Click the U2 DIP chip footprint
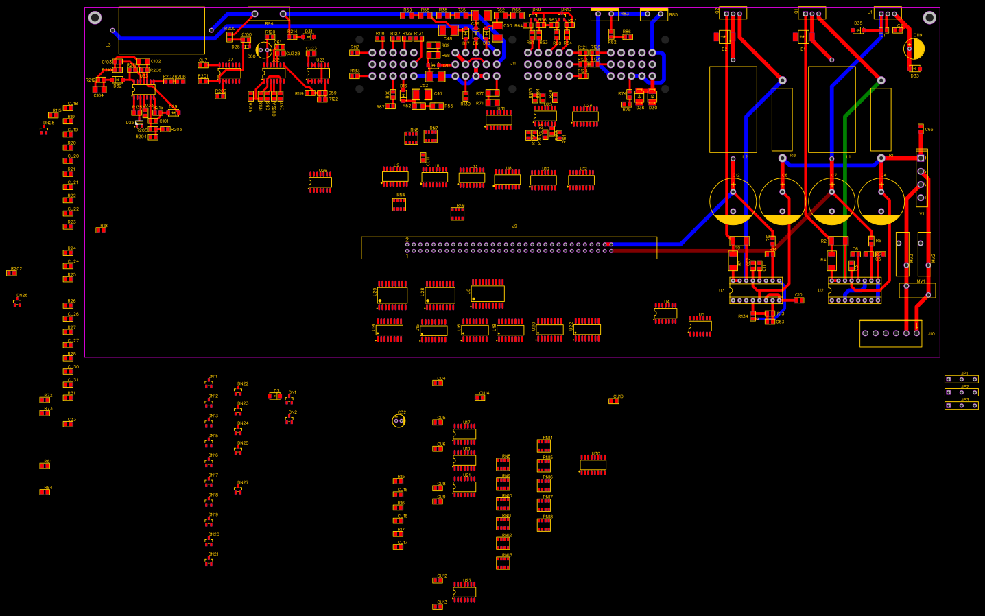985x616 pixels. [x=855, y=290]
